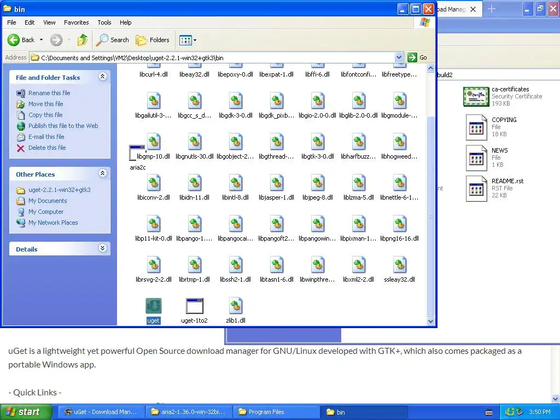Open the Back button history dropdown
560x420 pixels.
[41, 40]
